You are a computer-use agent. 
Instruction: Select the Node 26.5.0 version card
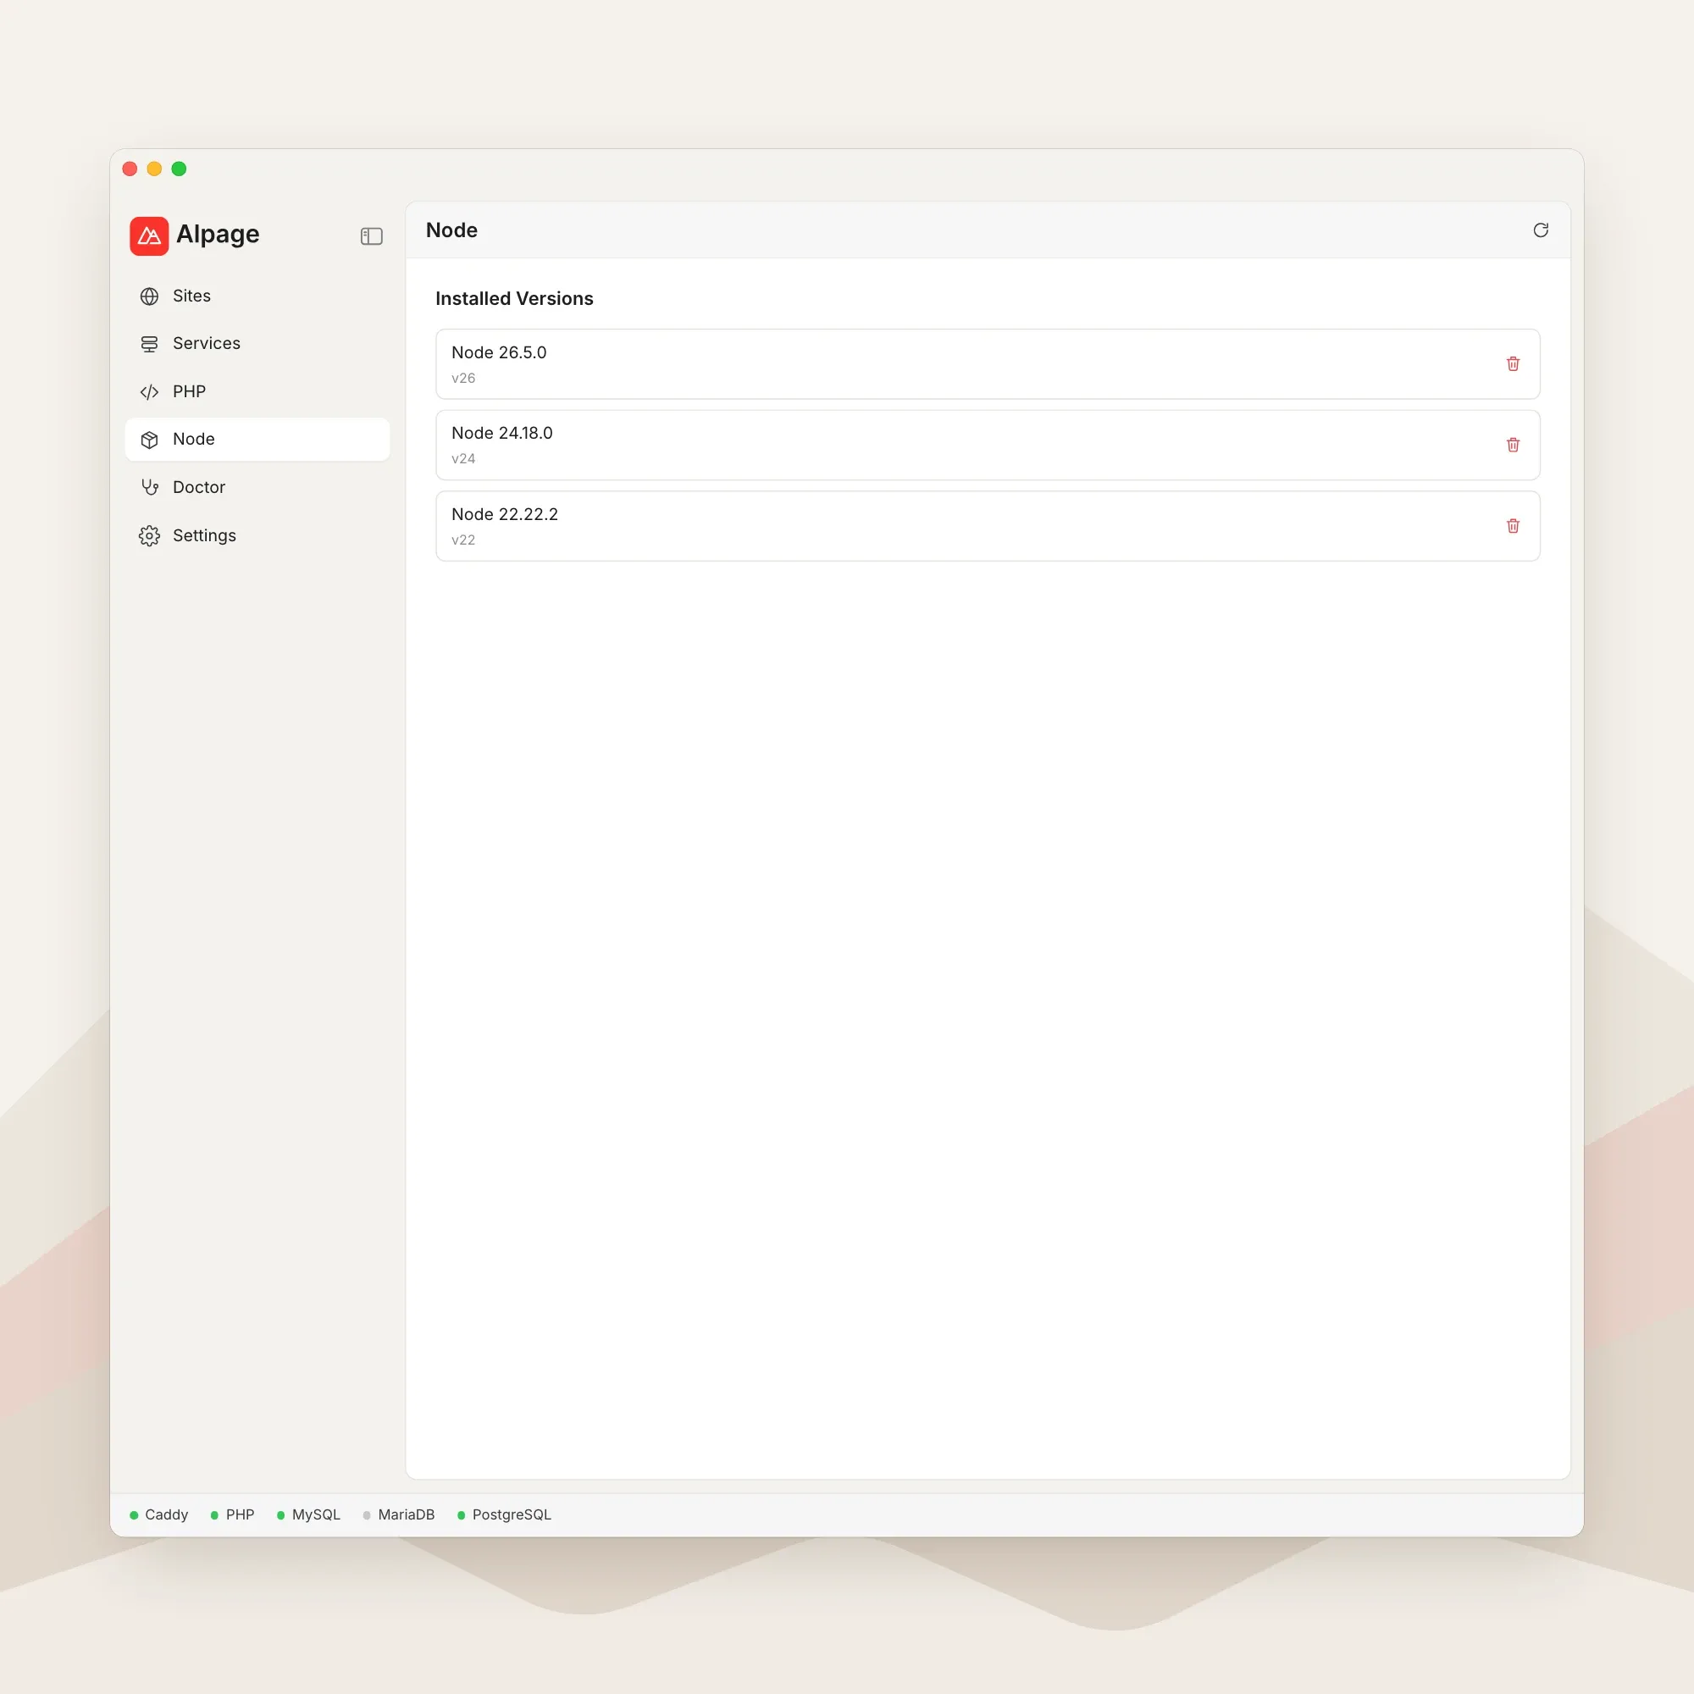click(988, 364)
